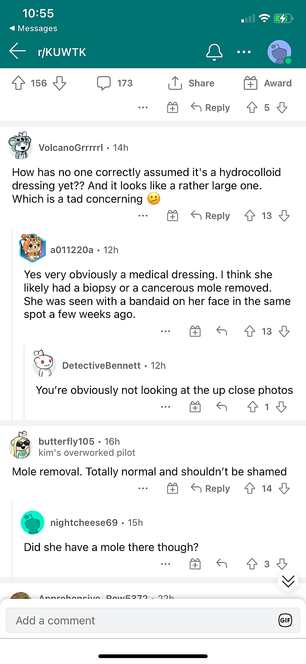306x664 pixels.
Task: Return to Messages app from status bar
Action: (x=33, y=29)
